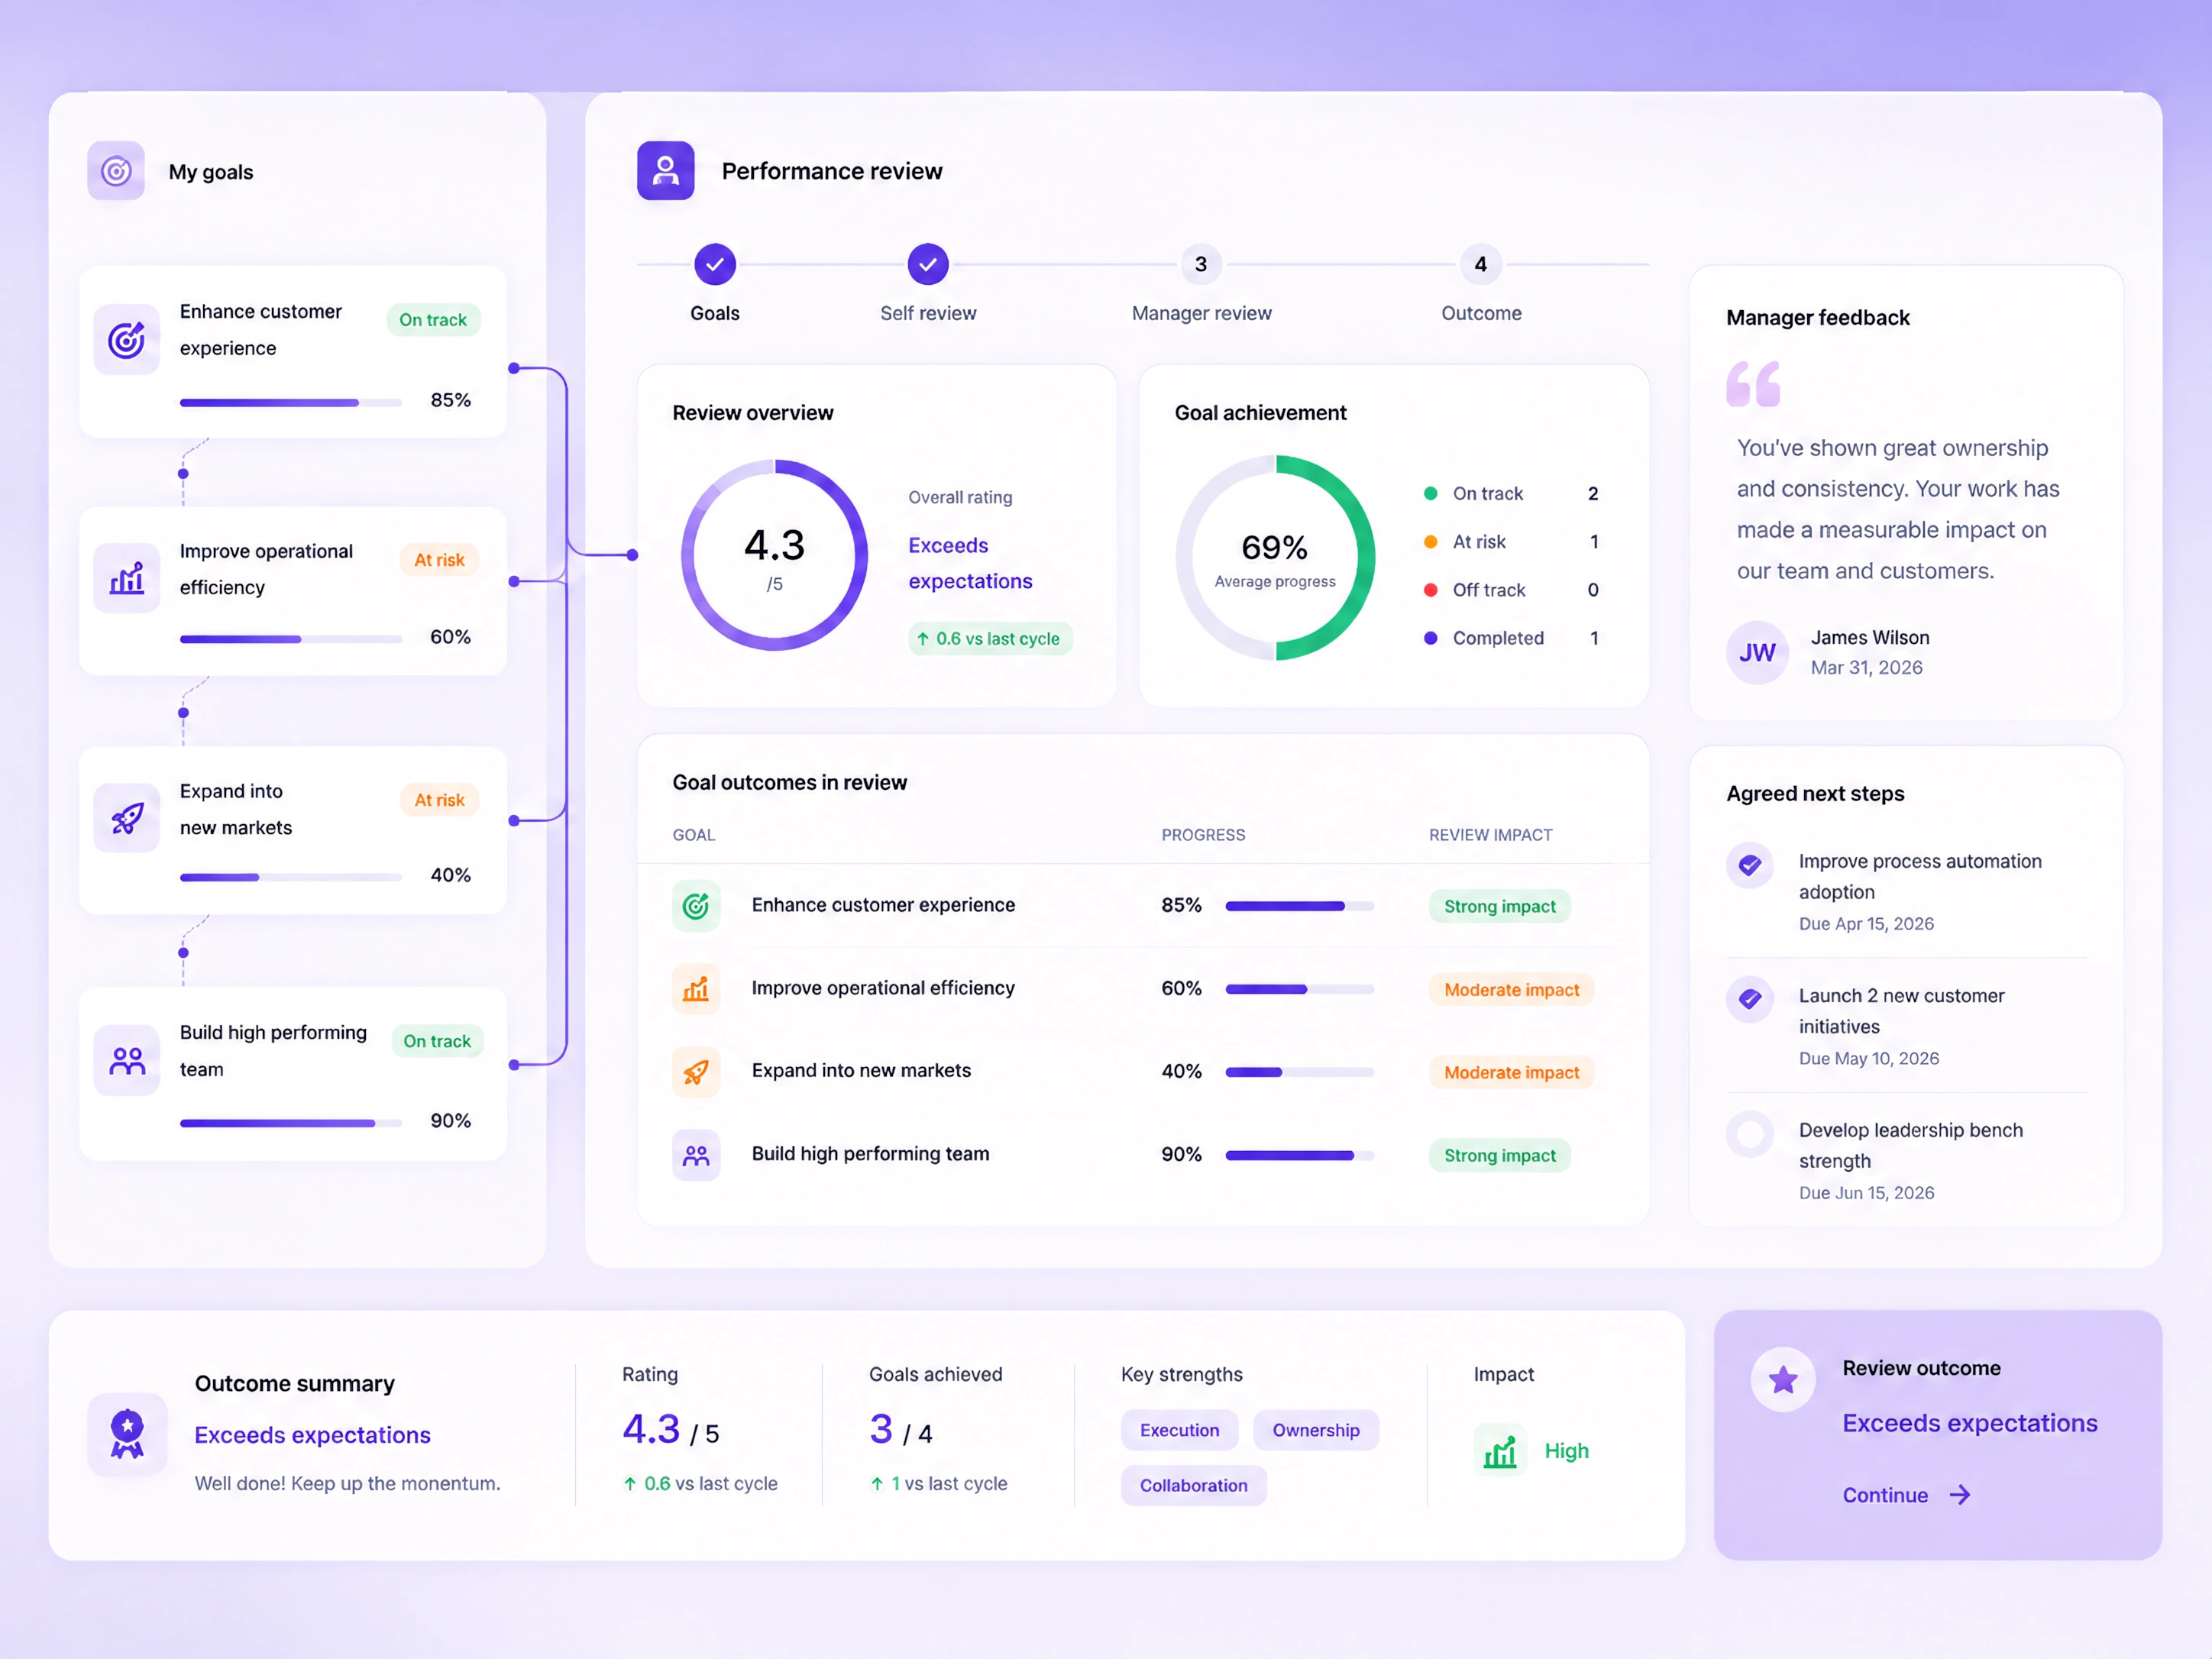Click the REVIEW IMPACT column header

1490,835
